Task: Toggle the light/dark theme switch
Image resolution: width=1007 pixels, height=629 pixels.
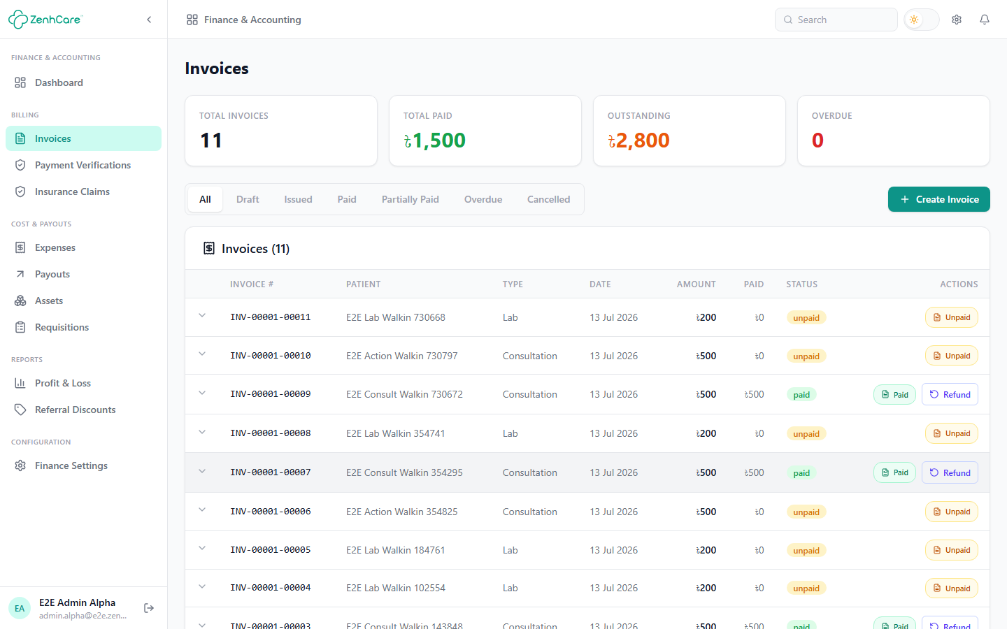Action: tap(922, 20)
